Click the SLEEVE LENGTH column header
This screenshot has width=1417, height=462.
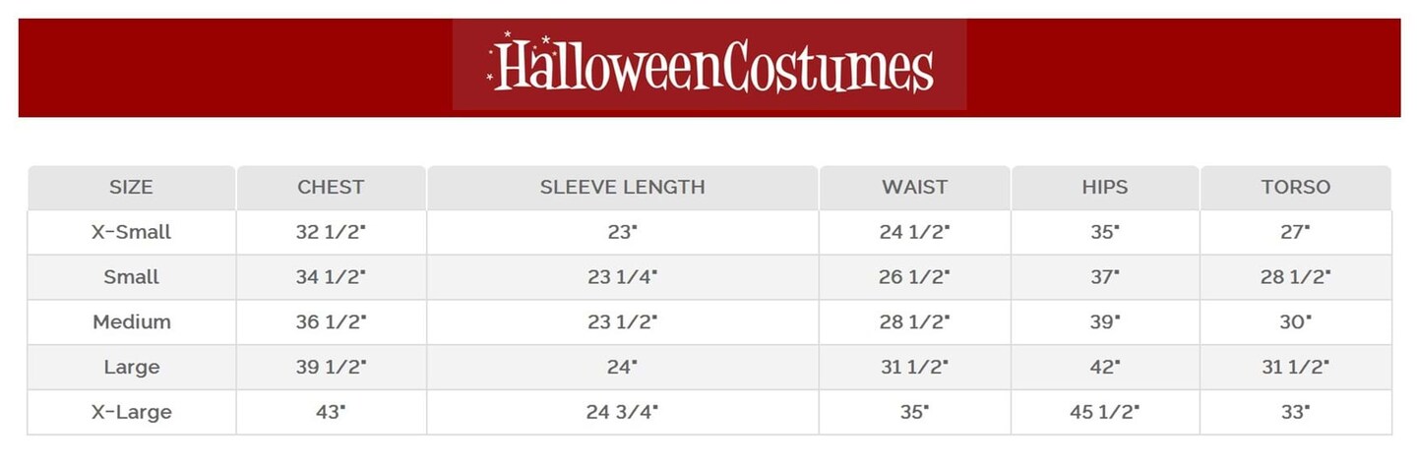pos(622,187)
